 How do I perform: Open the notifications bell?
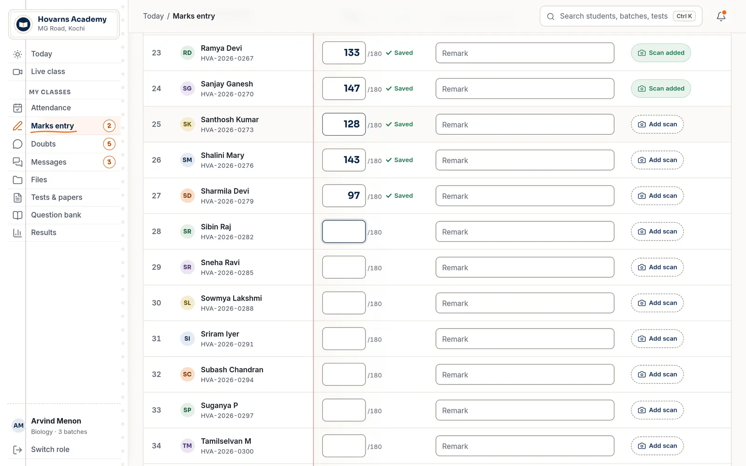[x=721, y=16]
